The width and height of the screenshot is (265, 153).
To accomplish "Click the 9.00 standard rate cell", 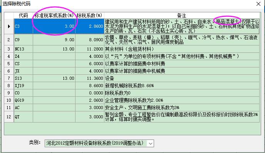I will [x=54, y=40].
